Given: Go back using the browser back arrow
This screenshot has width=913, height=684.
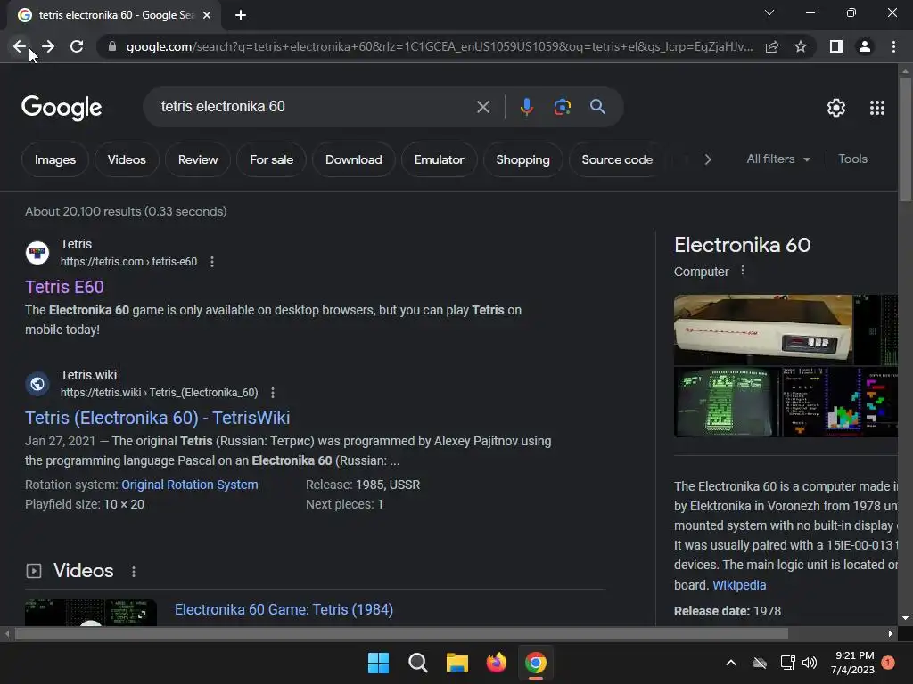Looking at the screenshot, I should (20, 46).
